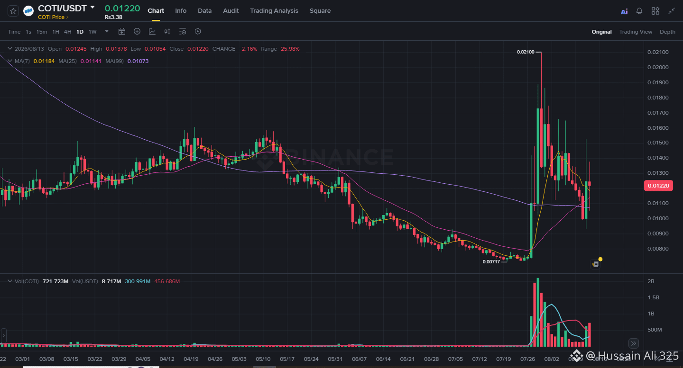Click the 0.02000 price axis label
The width and height of the screenshot is (683, 368).
(658, 67)
